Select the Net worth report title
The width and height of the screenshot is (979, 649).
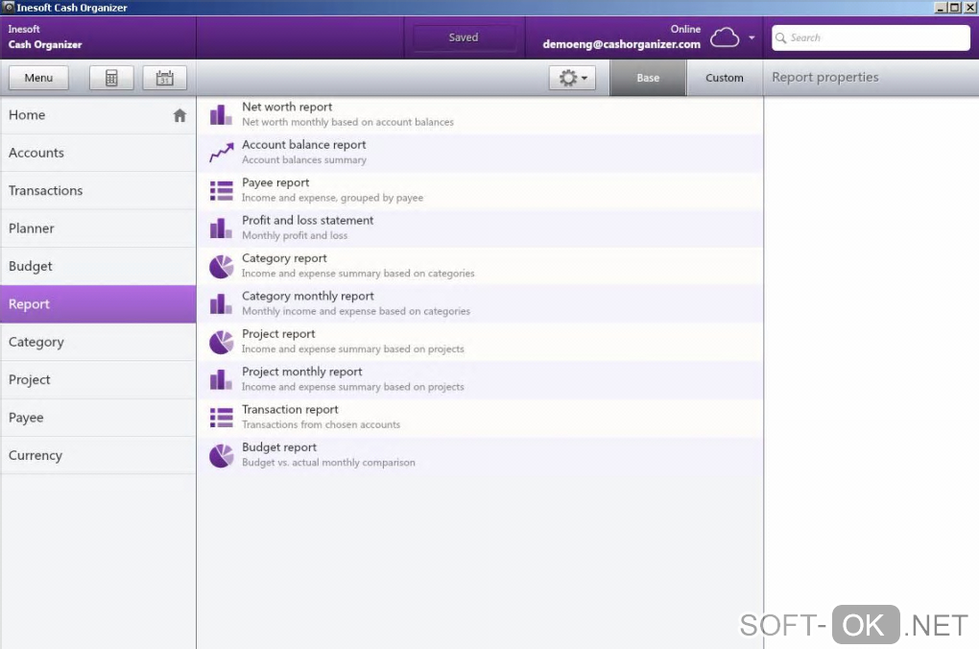tap(287, 107)
